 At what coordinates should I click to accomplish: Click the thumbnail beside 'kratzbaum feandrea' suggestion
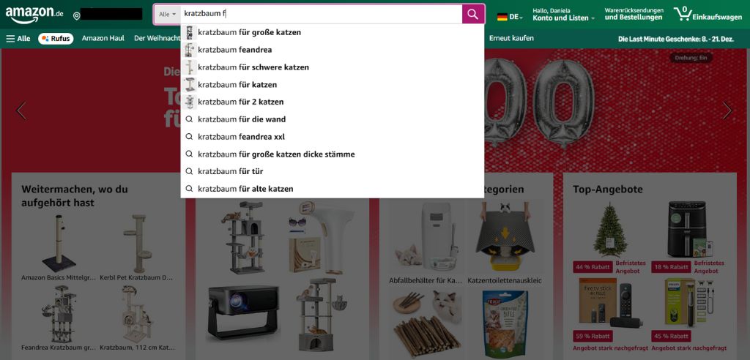(190, 50)
